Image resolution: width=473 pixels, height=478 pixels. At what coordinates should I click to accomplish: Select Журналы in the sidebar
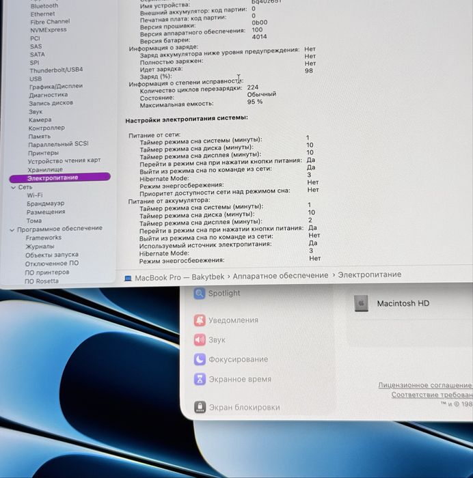[40, 247]
